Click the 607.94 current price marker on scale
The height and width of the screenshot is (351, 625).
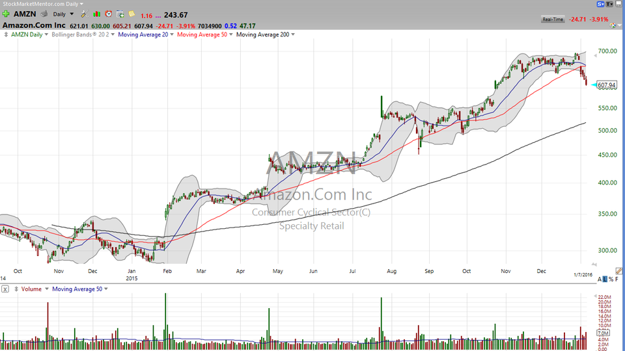(x=607, y=84)
